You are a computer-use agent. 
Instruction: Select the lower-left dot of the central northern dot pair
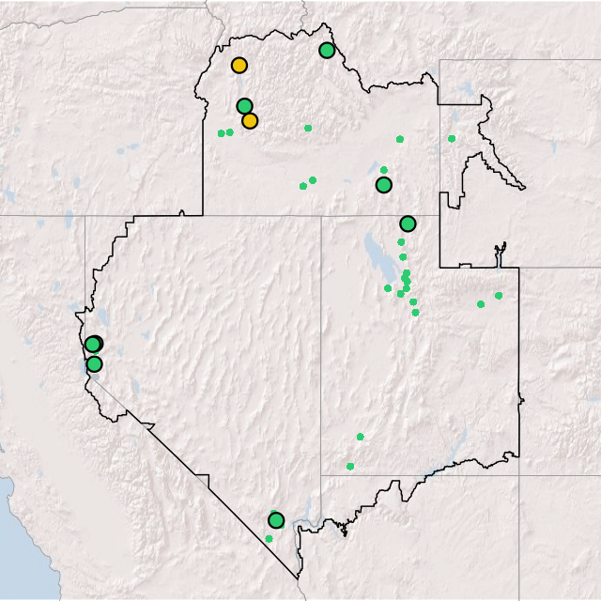tap(303, 186)
